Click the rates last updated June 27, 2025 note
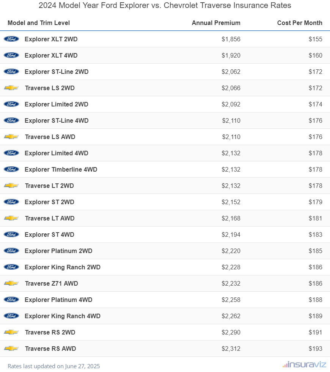The height and width of the screenshot is (372, 330). tap(54, 366)
